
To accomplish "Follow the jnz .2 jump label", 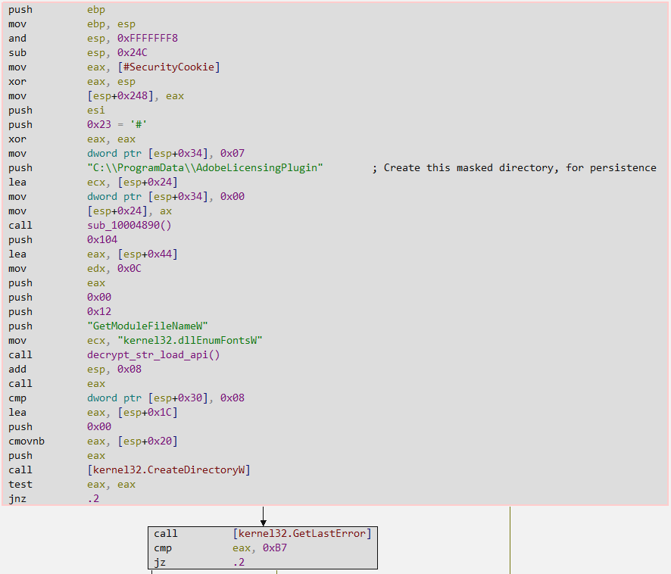I will 93,499.
